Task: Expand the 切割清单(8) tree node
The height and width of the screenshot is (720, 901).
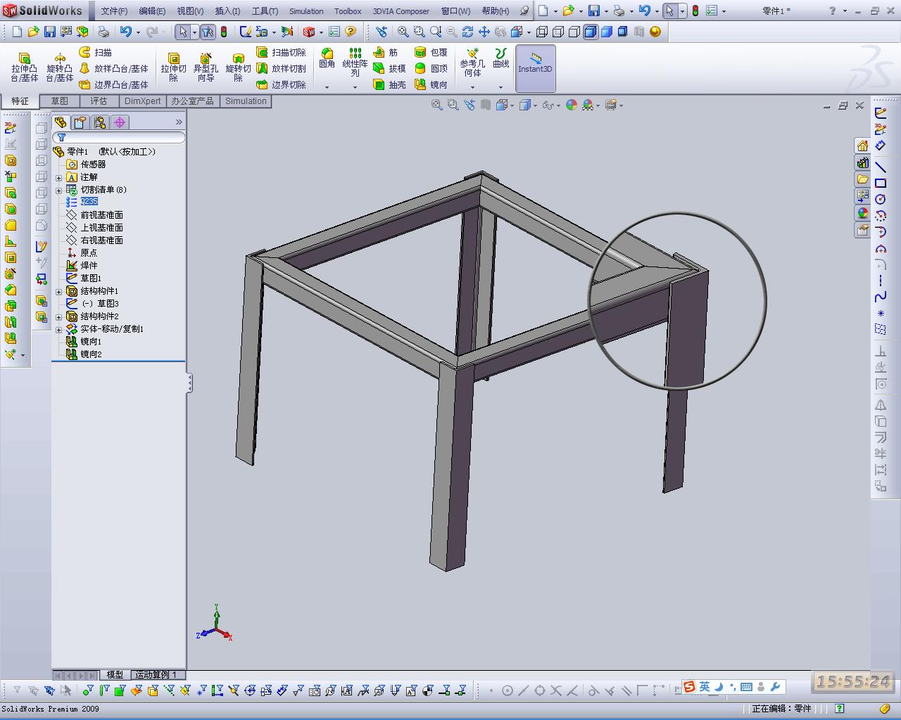Action: (59, 190)
